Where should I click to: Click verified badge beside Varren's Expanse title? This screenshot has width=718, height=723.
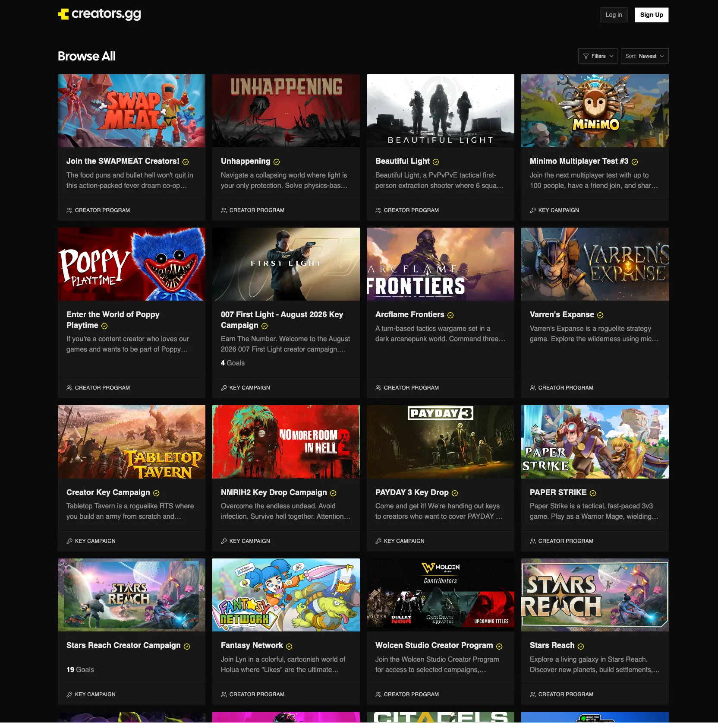click(x=600, y=315)
